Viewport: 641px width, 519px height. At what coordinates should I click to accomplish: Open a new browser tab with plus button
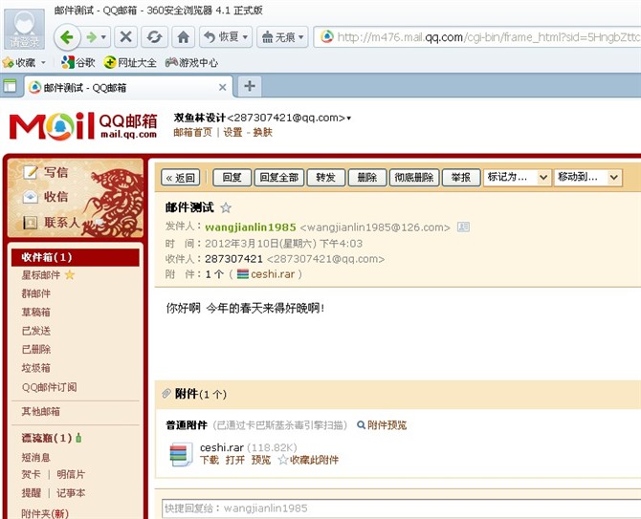tap(250, 86)
